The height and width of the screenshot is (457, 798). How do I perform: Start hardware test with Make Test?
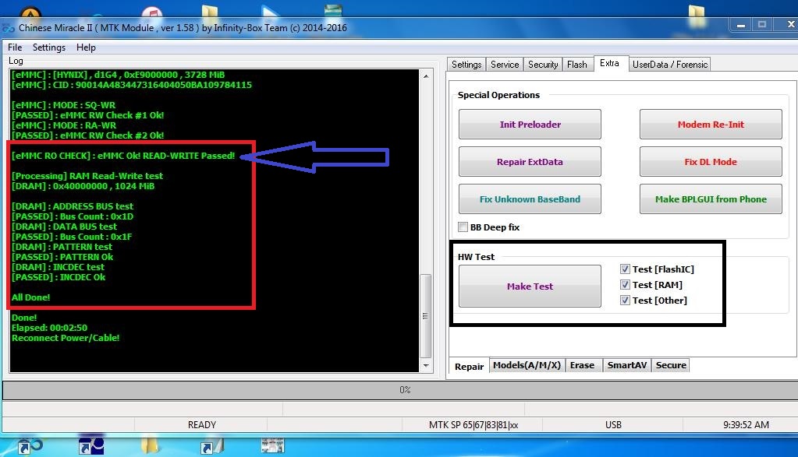click(x=530, y=287)
